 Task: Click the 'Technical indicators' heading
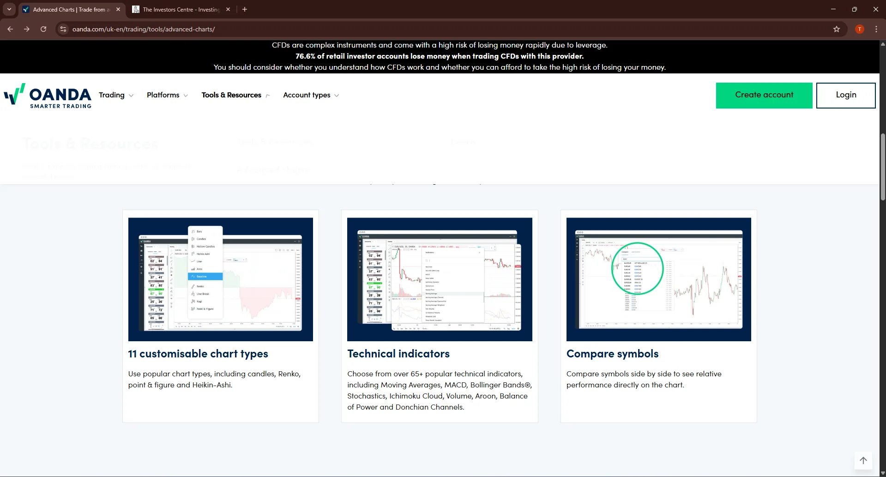click(x=398, y=354)
